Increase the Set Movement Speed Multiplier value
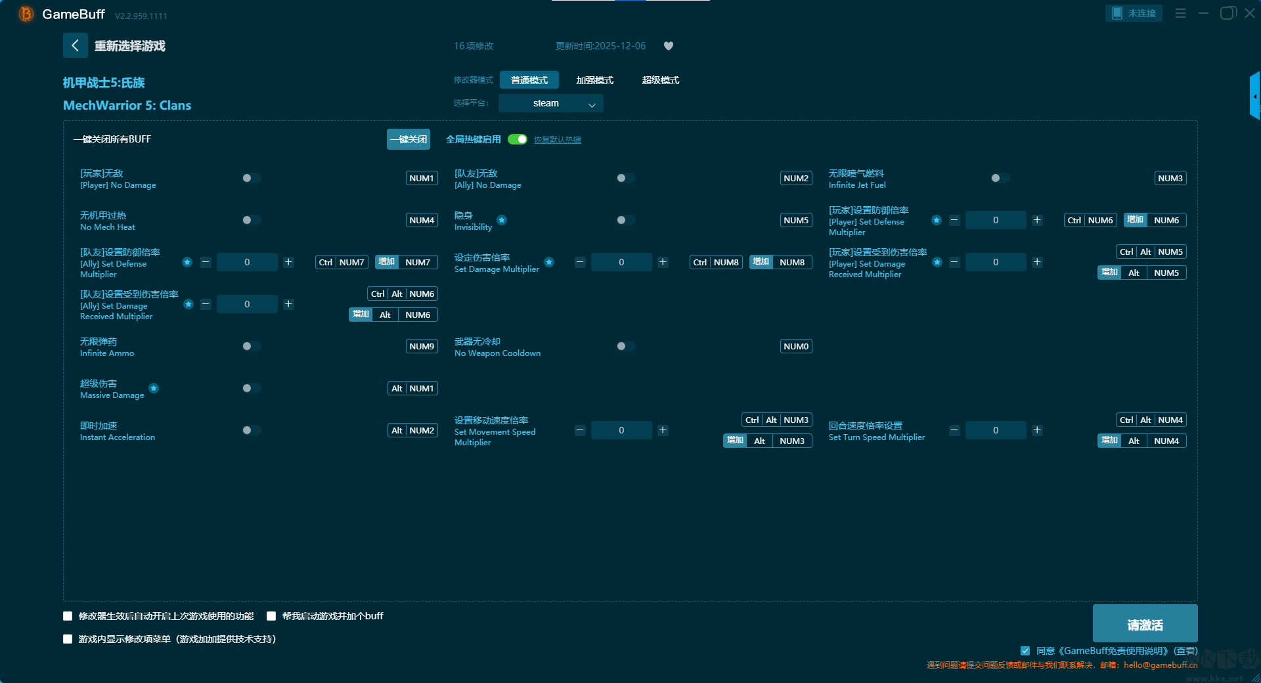The height and width of the screenshot is (683, 1261). click(663, 430)
